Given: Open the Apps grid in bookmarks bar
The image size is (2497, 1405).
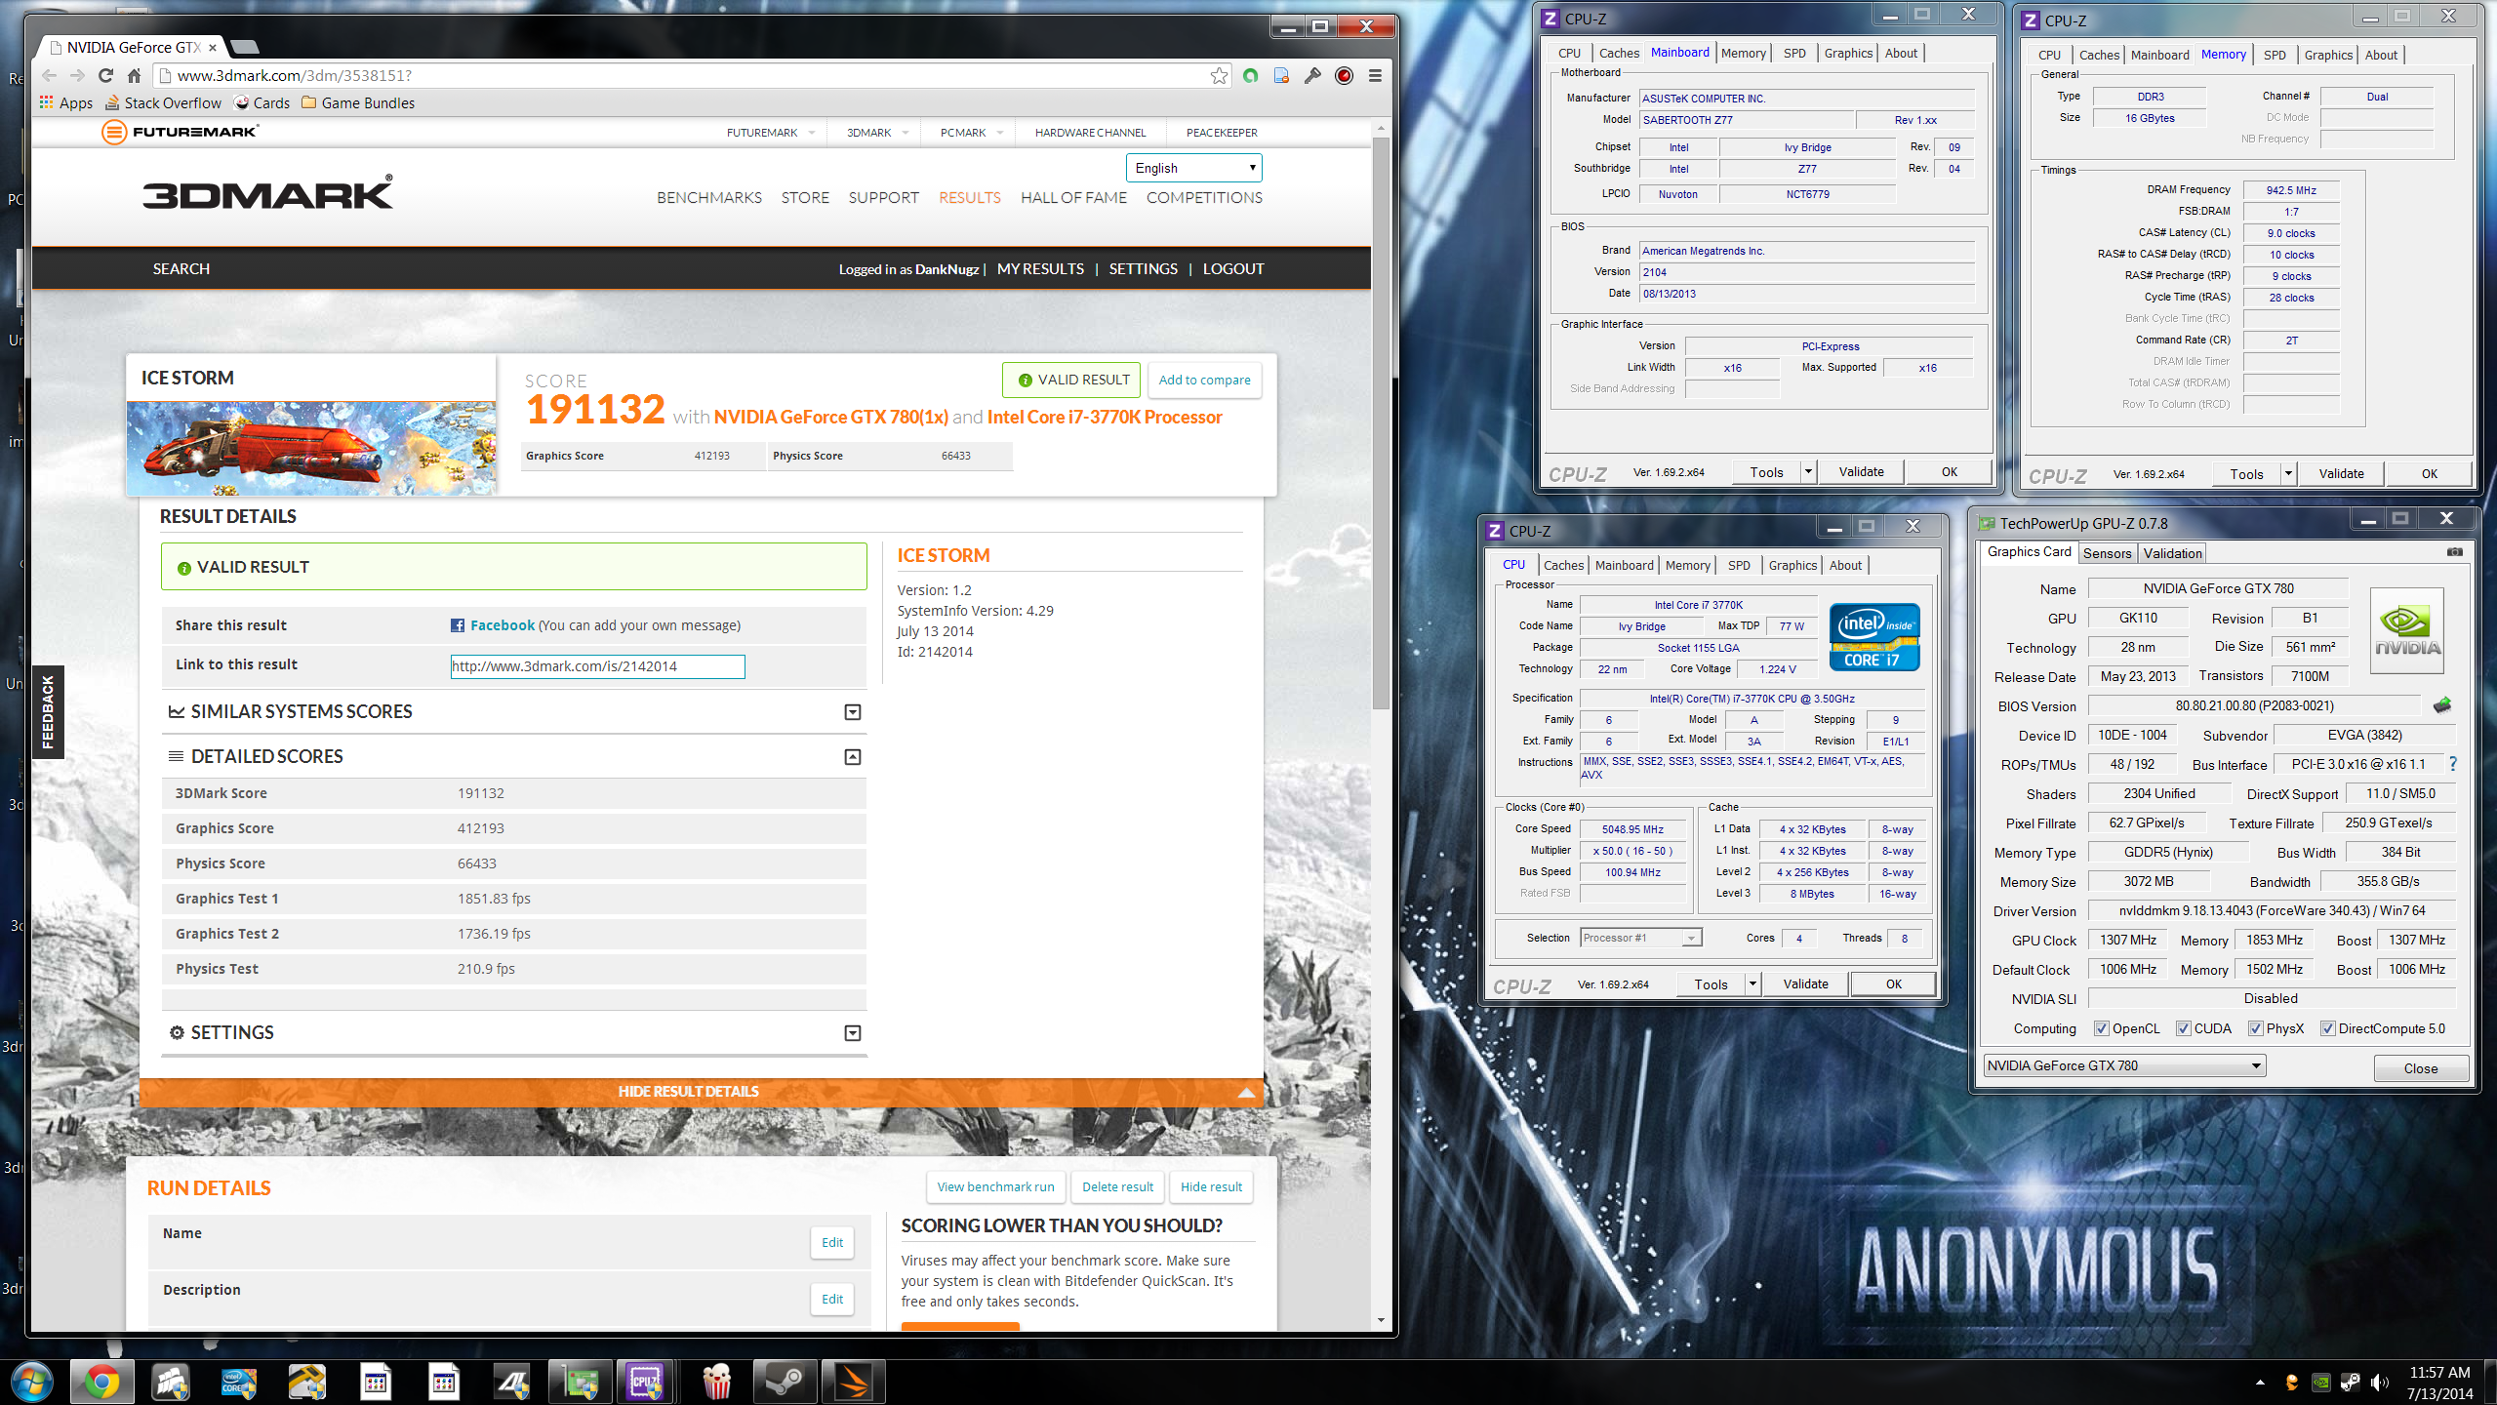Looking at the screenshot, I should [66, 102].
